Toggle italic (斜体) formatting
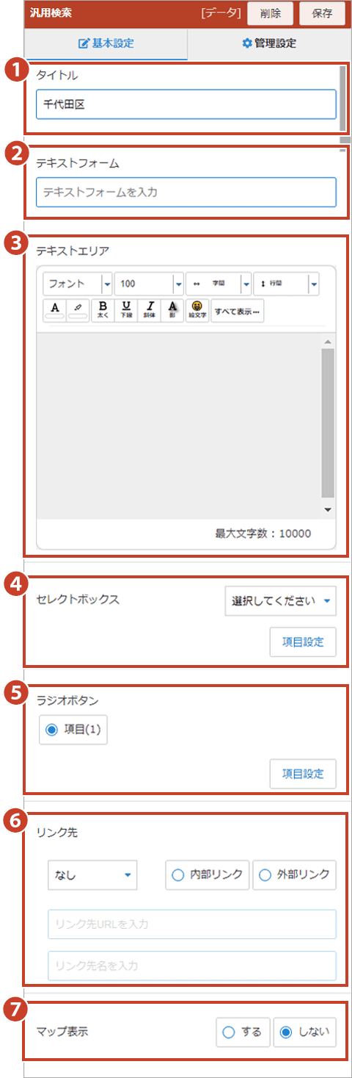The image size is (352, 1078). coord(150,310)
